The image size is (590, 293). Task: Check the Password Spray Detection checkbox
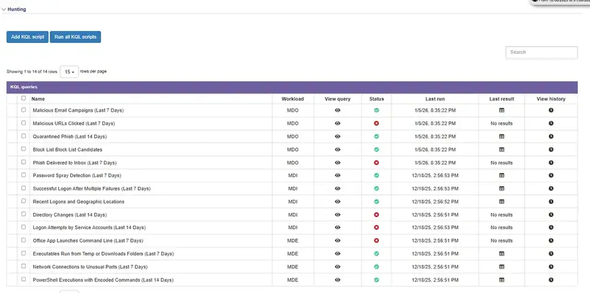pyautogui.click(x=24, y=175)
